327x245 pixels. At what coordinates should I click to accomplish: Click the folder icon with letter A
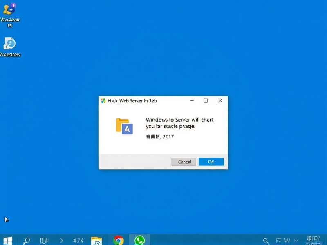[124, 126]
